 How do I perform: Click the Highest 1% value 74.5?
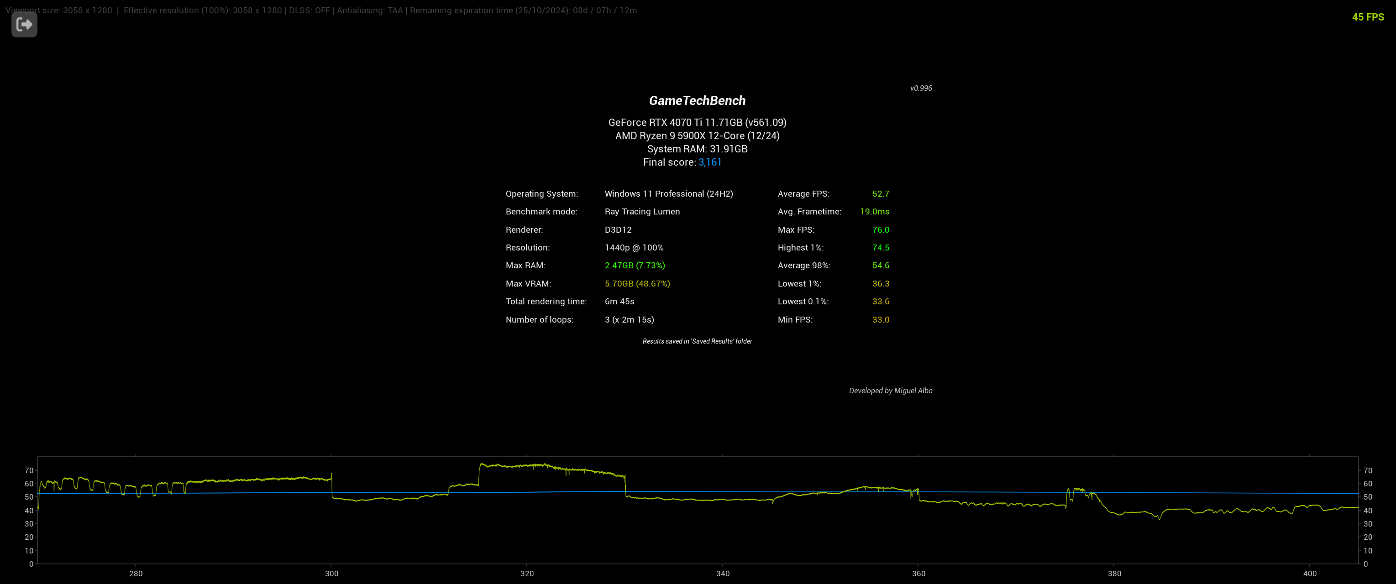[x=880, y=248]
